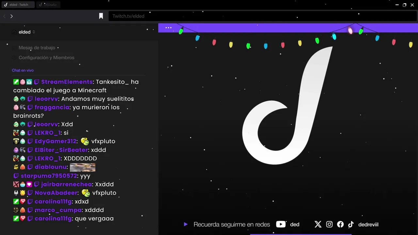The width and height of the screenshot is (418, 235).
Task: Click starpuma7950572 username
Action: point(49,176)
